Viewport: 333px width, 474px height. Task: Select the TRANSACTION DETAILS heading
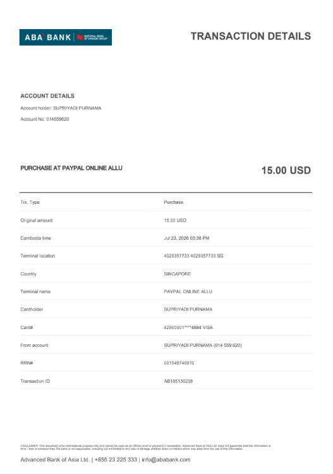(251, 36)
